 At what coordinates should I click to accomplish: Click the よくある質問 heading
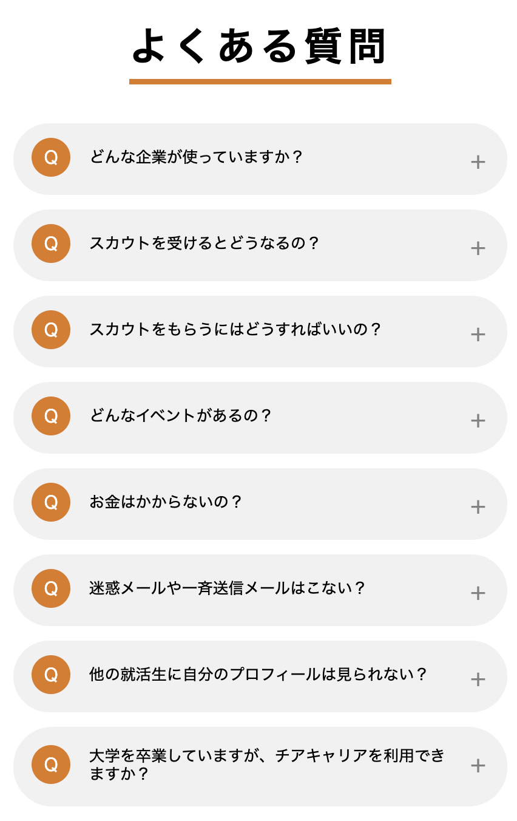(259, 46)
